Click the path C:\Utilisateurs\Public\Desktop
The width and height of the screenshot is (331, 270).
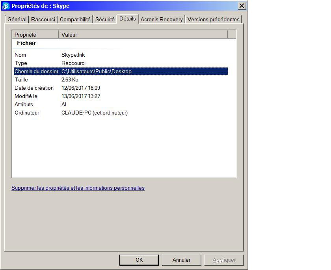[x=97, y=71]
